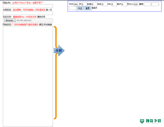Screen dimensions: 164x127
Task: Click the 时间 column input field
Action: coord(95,4)
